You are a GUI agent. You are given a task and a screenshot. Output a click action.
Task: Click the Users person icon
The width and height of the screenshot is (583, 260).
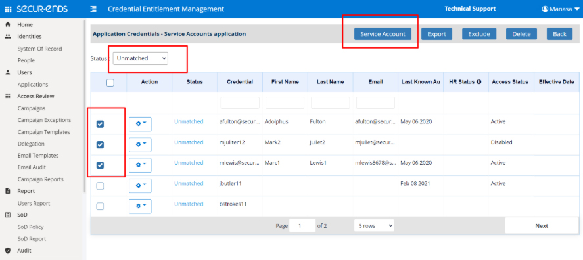7,72
